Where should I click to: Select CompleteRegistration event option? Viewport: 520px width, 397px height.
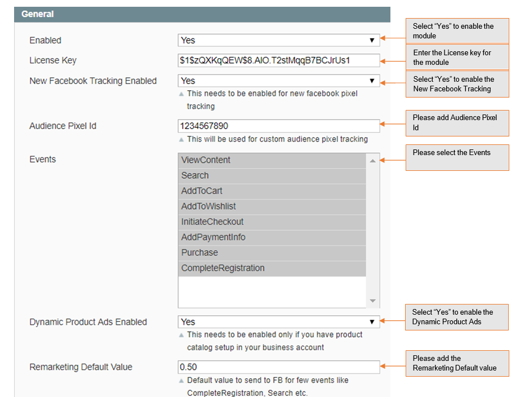coord(272,268)
